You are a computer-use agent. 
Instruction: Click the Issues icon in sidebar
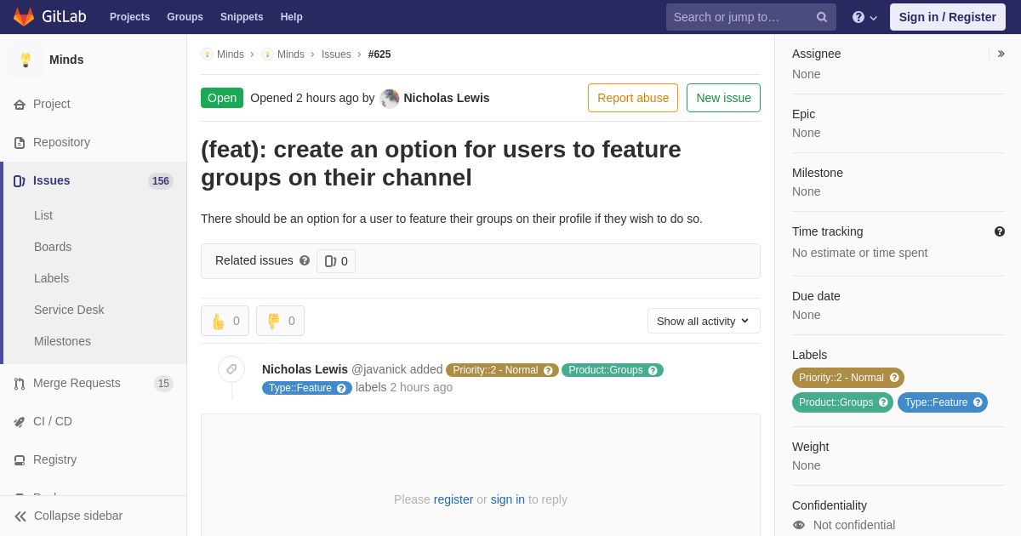click(20, 181)
